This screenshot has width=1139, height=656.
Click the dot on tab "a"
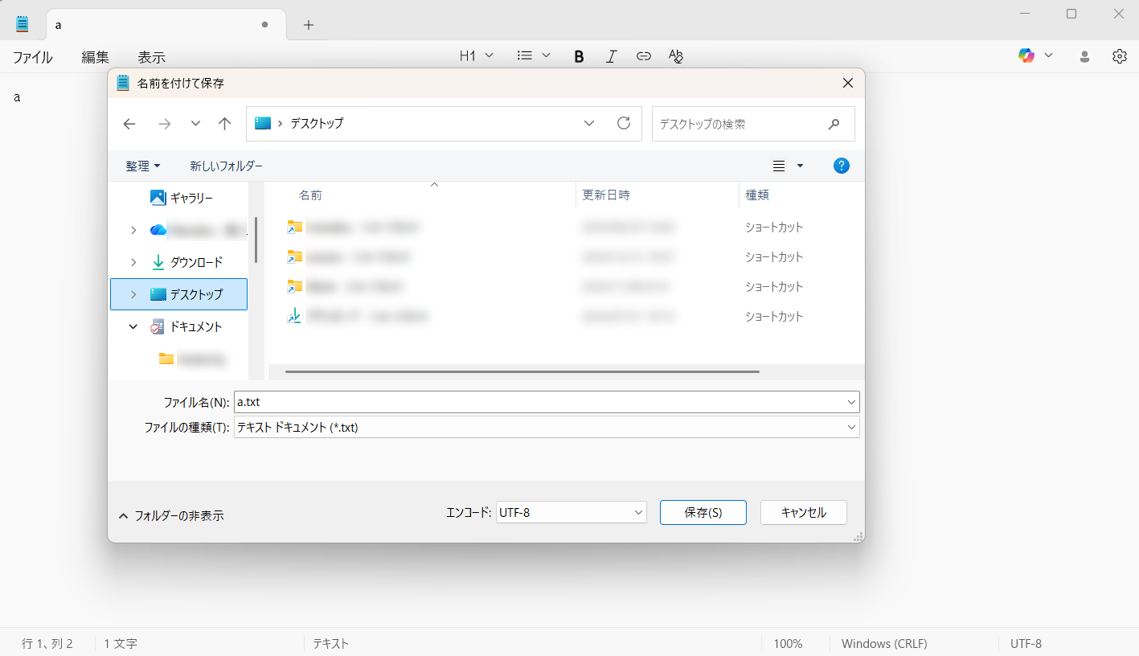(264, 25)
